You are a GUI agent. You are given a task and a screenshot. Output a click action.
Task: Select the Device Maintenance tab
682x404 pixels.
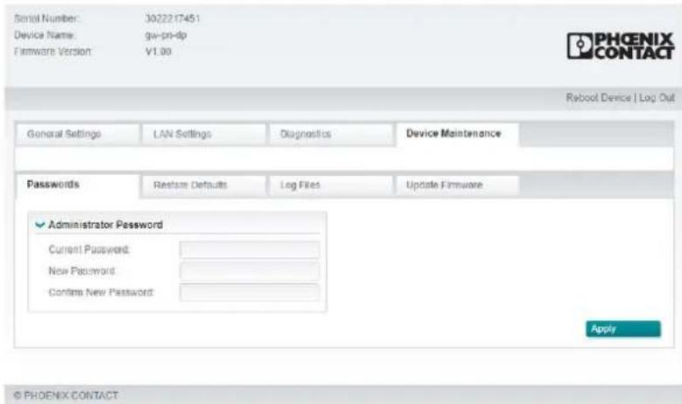point(457,134)
